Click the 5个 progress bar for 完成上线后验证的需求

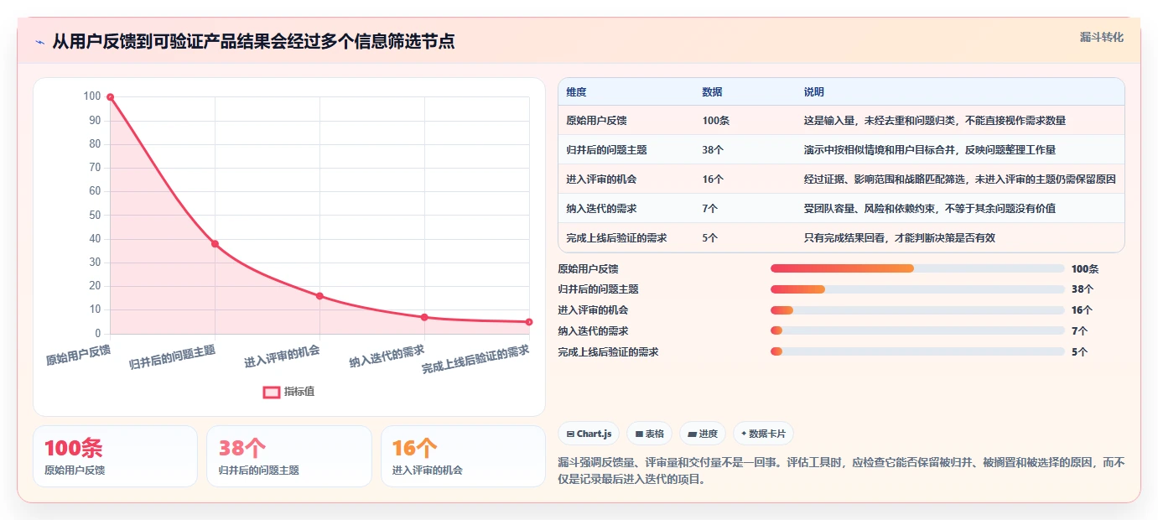(917, 351)
